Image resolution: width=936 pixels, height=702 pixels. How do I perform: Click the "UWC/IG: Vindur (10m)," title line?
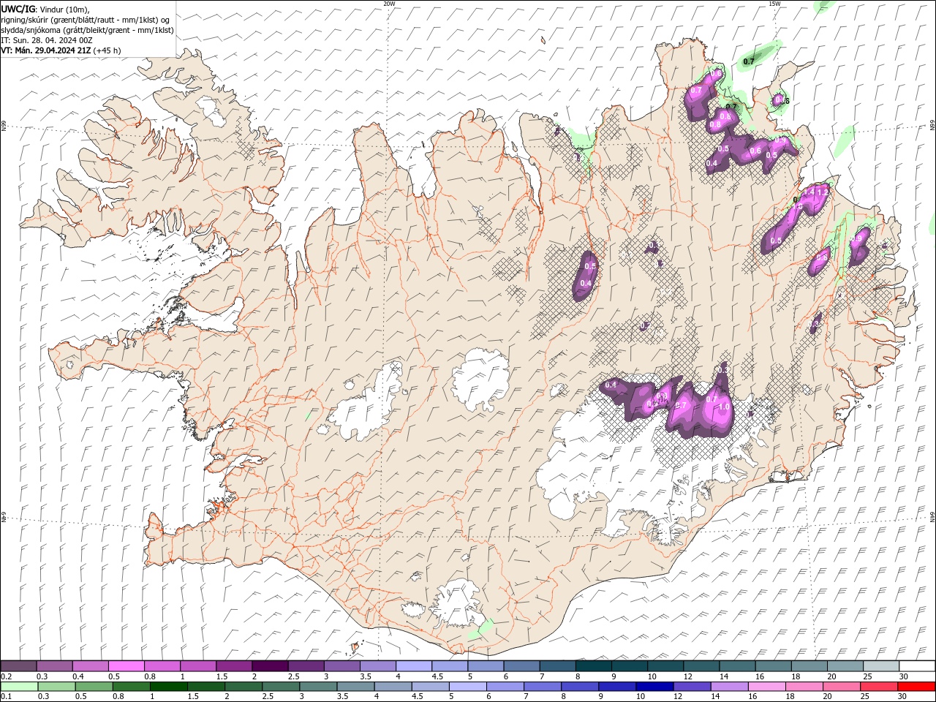(45, 9)
